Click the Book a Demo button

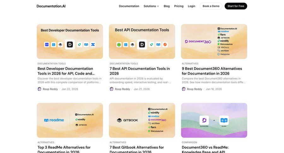211,6
